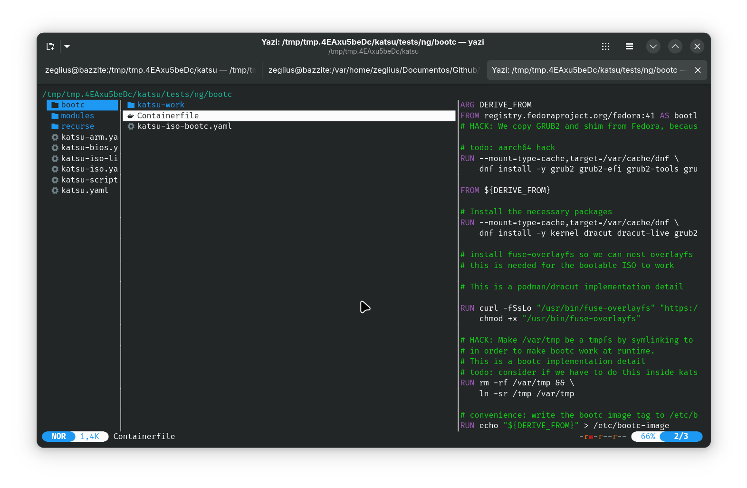Click the Docker icon beside Containerfile
This screenshot has width=747, height=488.
click(x=131, y=116)
